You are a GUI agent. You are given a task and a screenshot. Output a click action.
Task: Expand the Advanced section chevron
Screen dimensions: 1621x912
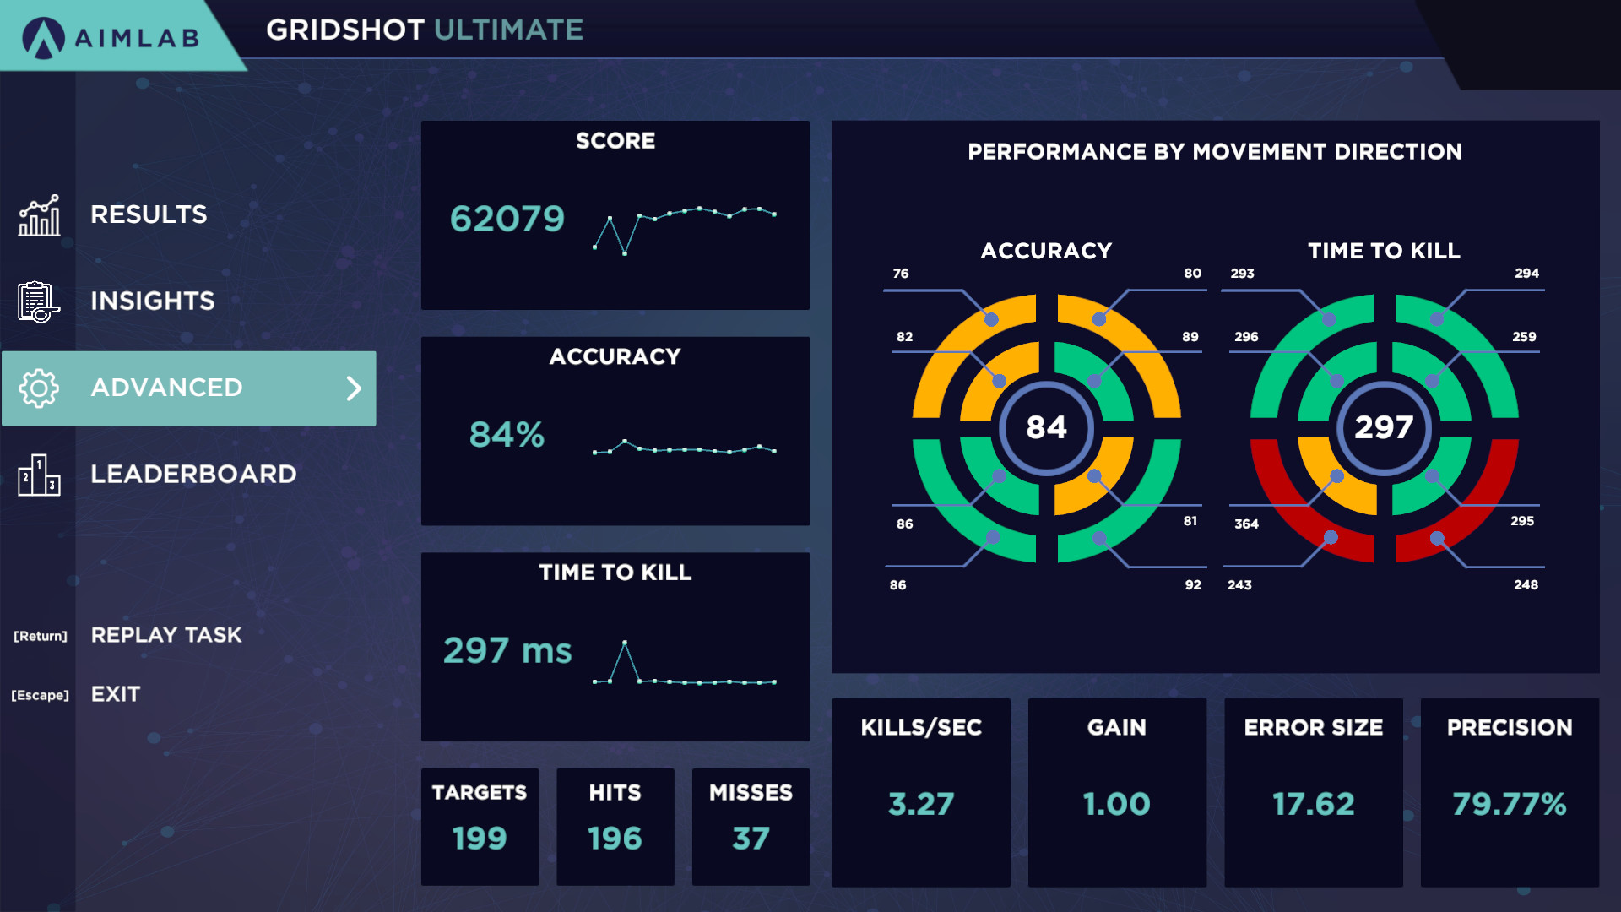coord(356,388)
